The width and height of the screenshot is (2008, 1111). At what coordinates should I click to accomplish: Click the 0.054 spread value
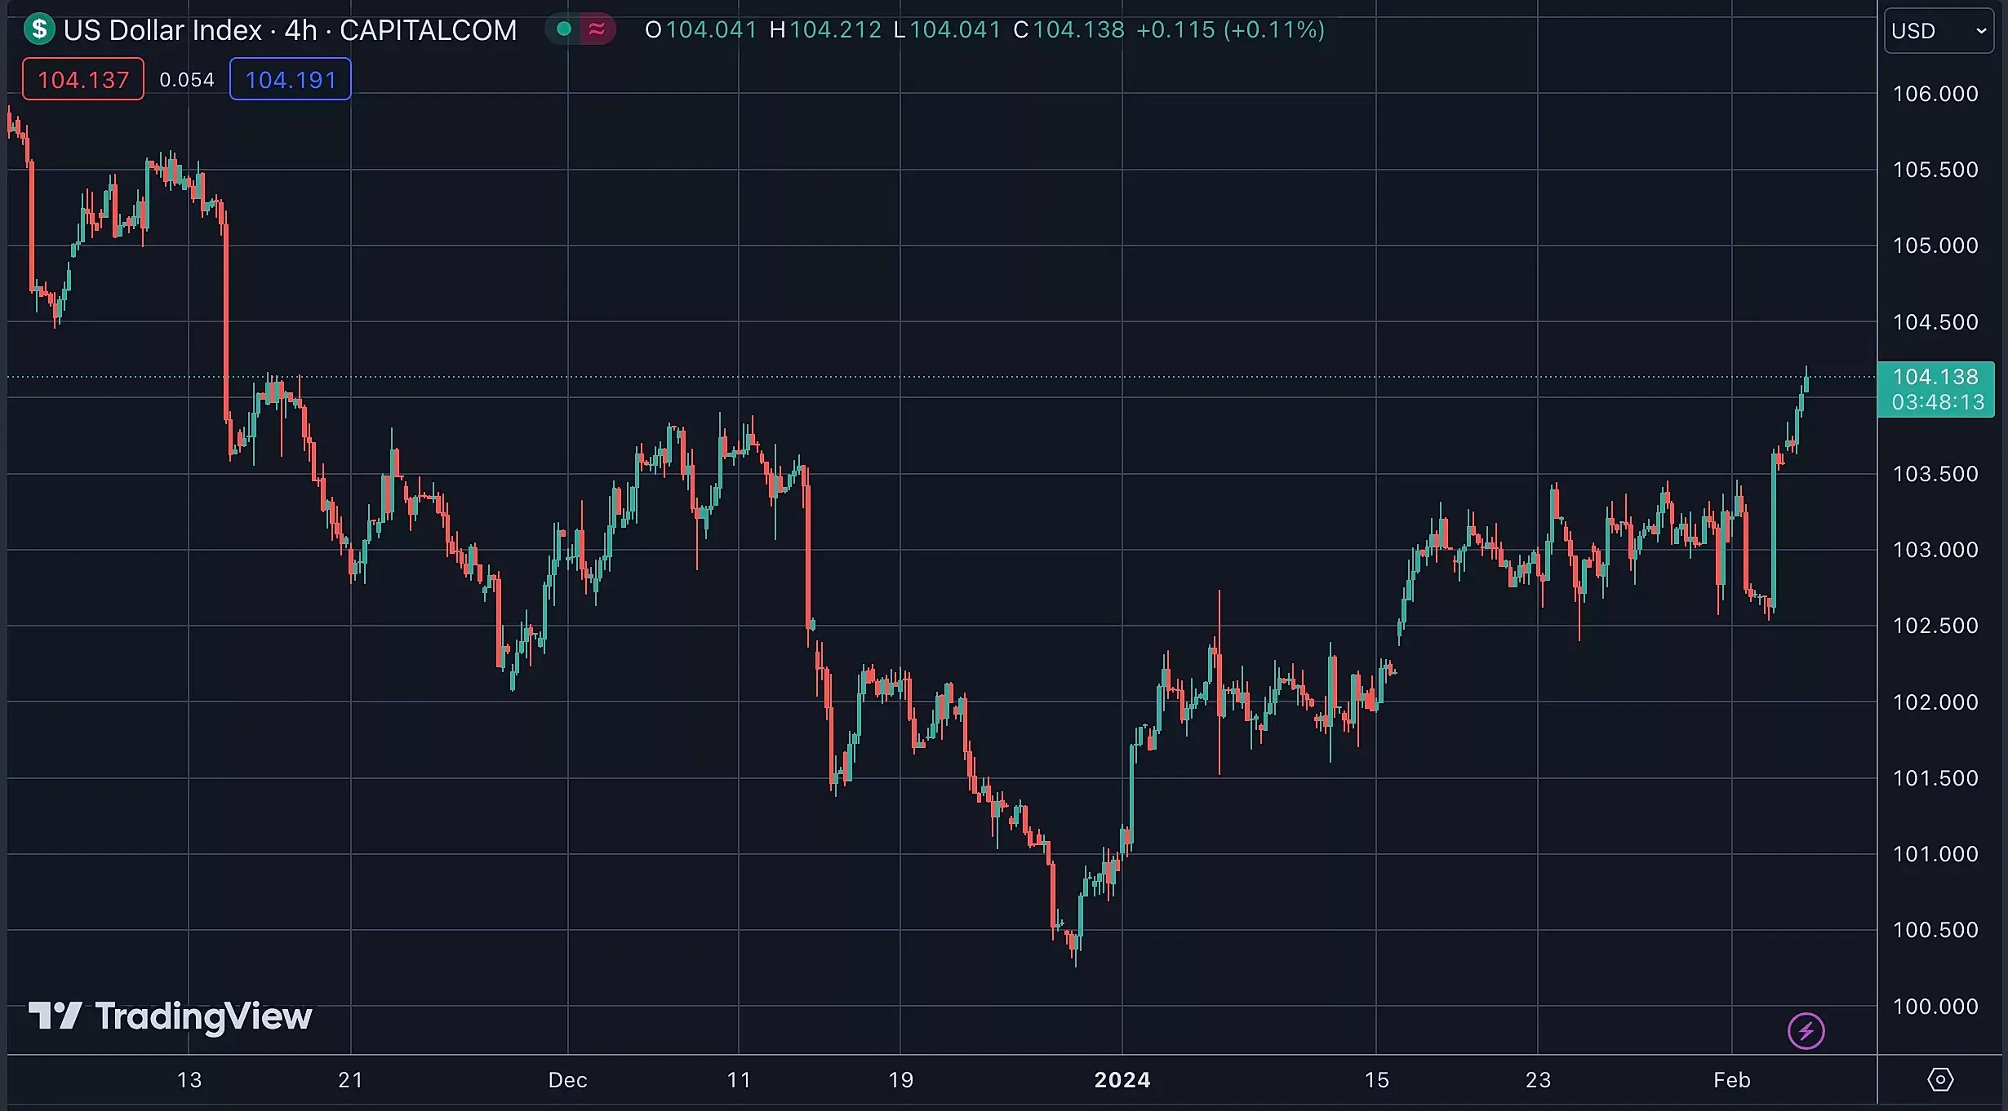pos(187,80)
